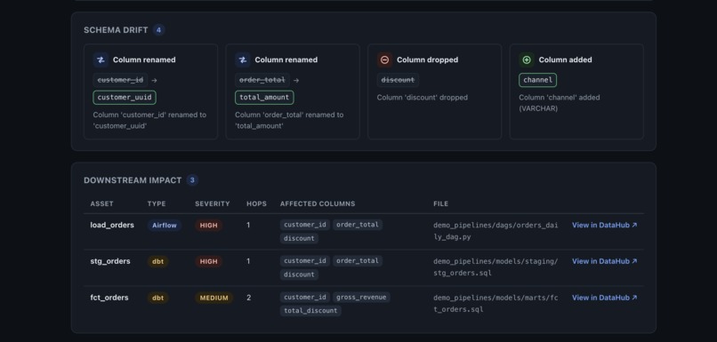Select the green channel column chip
Viewport: 717px width, 342px height.
537,80
